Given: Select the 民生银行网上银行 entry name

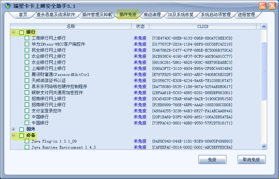Looking at the screenshot, I should pyautogui.click(x=49, y=50).
